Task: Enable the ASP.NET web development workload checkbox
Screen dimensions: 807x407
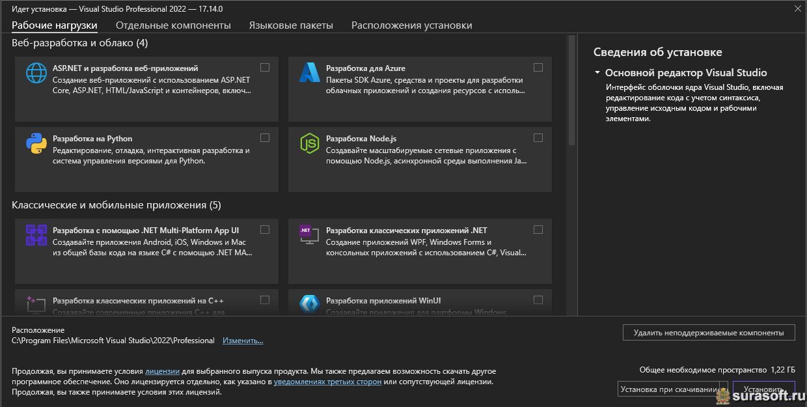Action: (x=265, y=67)
